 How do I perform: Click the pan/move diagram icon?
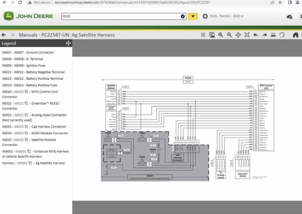coord(238,35)
